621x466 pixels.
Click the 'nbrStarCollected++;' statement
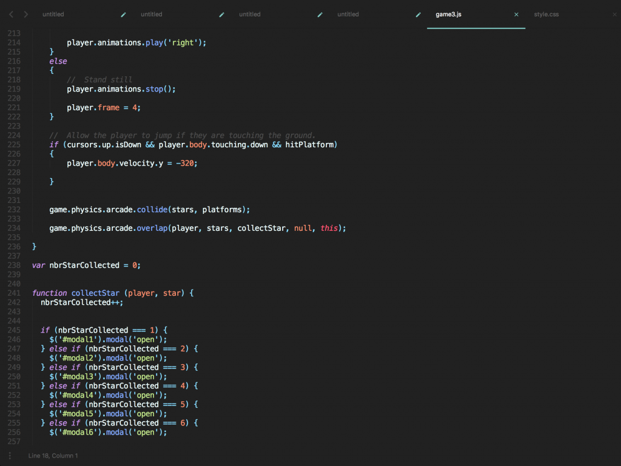point(82,302)
